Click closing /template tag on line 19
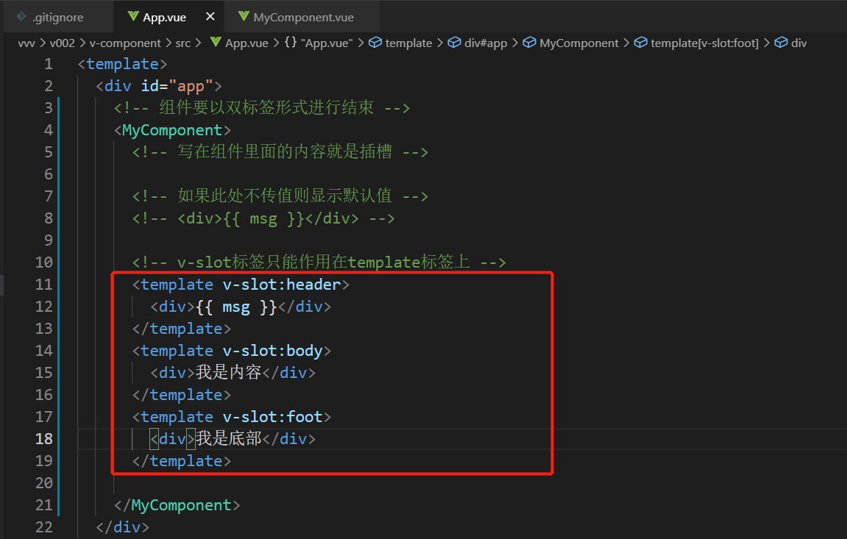This screenshot has height=539, width=847. tap(182, 461)
